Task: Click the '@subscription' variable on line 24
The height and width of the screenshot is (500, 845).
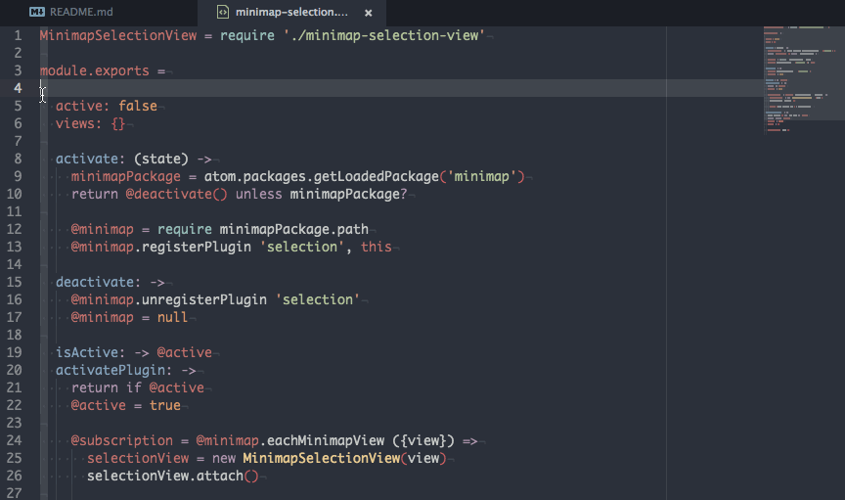Action: coord(122,440)
